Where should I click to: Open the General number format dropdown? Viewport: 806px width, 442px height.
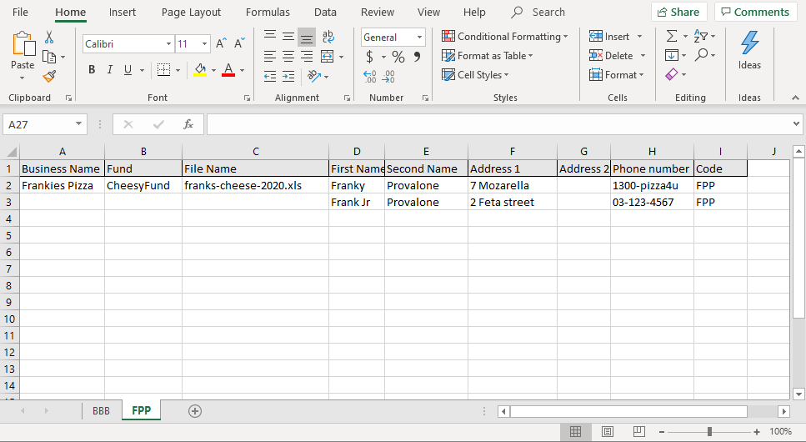tap(419, 37)
